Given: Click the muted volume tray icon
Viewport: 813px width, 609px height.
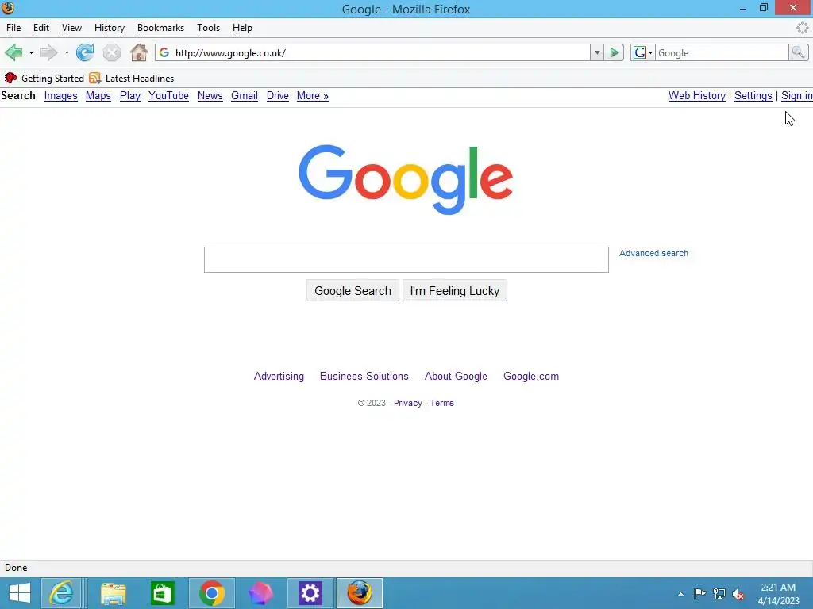Looking at the screenshot, I should (x=738, y=593).
